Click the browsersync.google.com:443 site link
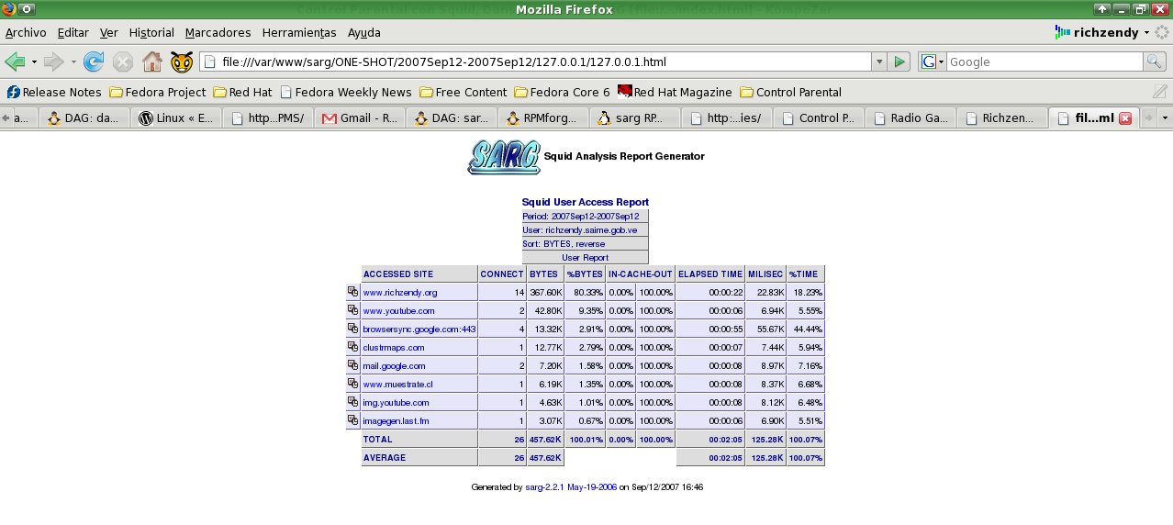Image resolution: width=1173 pixels, height=525 pixels. click(x=419, y=329)
